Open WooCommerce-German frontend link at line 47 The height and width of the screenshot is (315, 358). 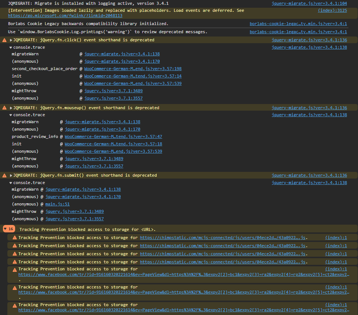coord(113,136)
